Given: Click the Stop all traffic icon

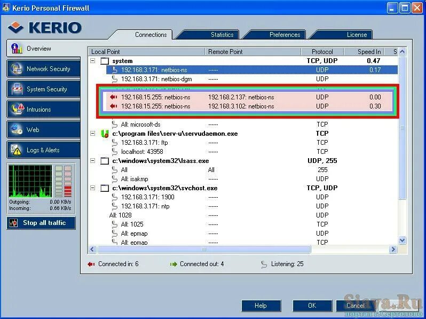Looking at the screenshot, I should point(13,223).
